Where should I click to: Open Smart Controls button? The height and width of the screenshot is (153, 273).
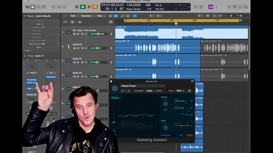click(x=53, y=7)
